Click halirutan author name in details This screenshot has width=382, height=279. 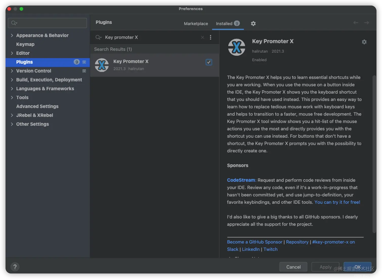[260, 51]
